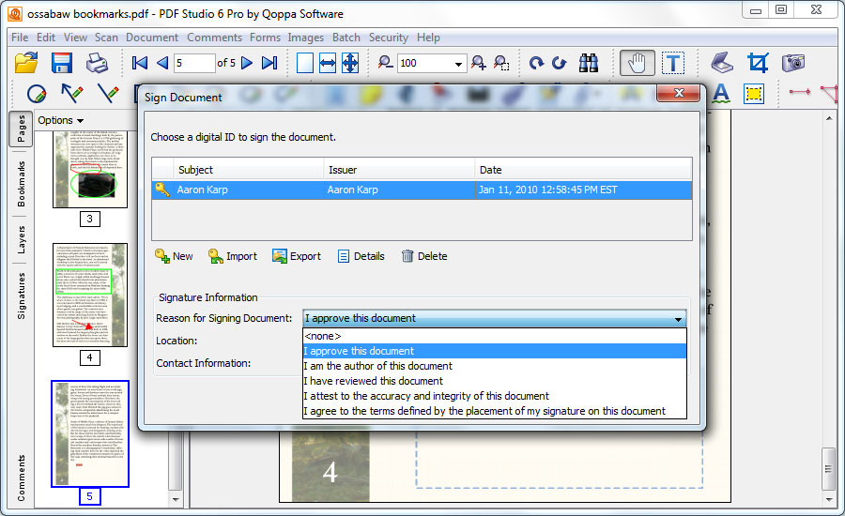
Task: Open file with the folder icon
Action: tap(26, 63)
